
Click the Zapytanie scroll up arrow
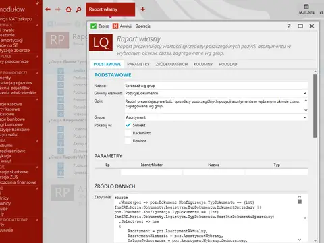pyautogui.click(x=300, y=196)
